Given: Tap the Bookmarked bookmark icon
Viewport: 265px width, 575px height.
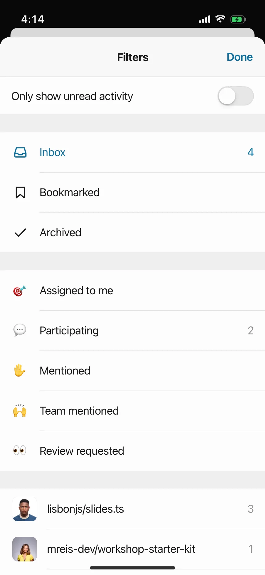Looking at the screenshot, I should pos(20,192).
